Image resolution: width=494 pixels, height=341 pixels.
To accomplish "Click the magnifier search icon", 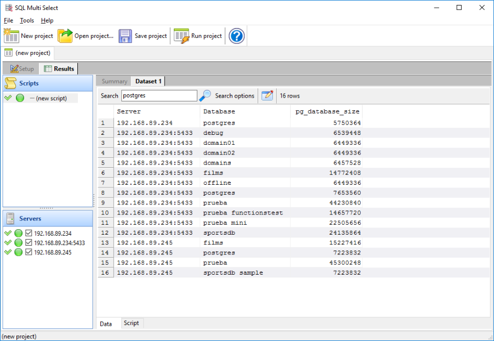I will click(205, 95).
